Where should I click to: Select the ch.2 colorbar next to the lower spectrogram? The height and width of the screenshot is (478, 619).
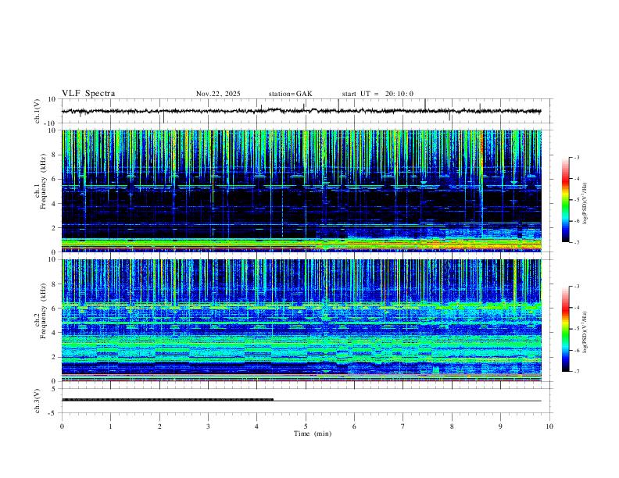pyautogui.click(x=565, y=329)
